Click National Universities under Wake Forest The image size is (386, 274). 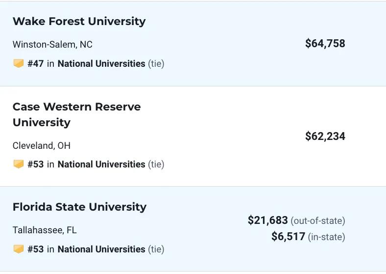pyautogui.click(x=101, y=64)
